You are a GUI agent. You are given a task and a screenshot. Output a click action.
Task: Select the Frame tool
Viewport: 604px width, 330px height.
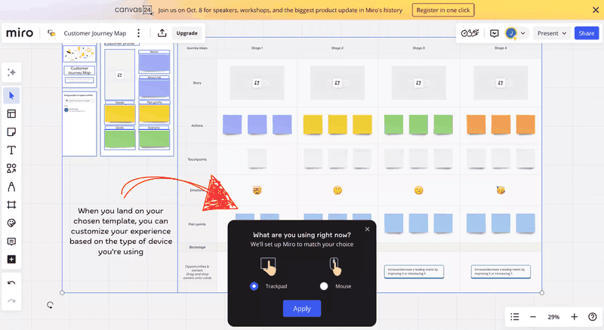click(11, 205)
